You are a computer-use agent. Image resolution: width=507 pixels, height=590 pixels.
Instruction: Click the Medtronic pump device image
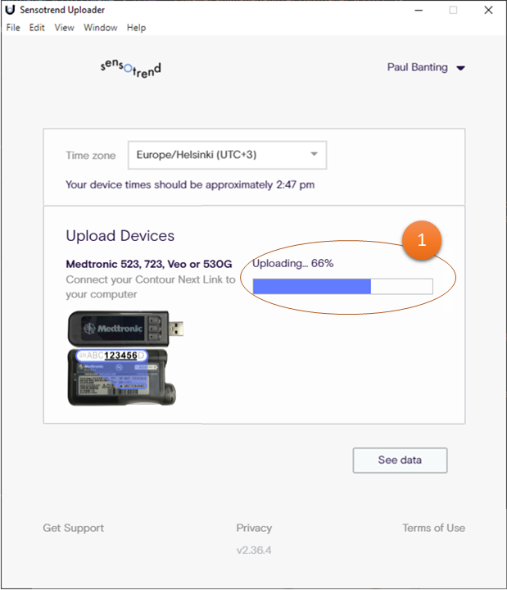click(120, 376)
